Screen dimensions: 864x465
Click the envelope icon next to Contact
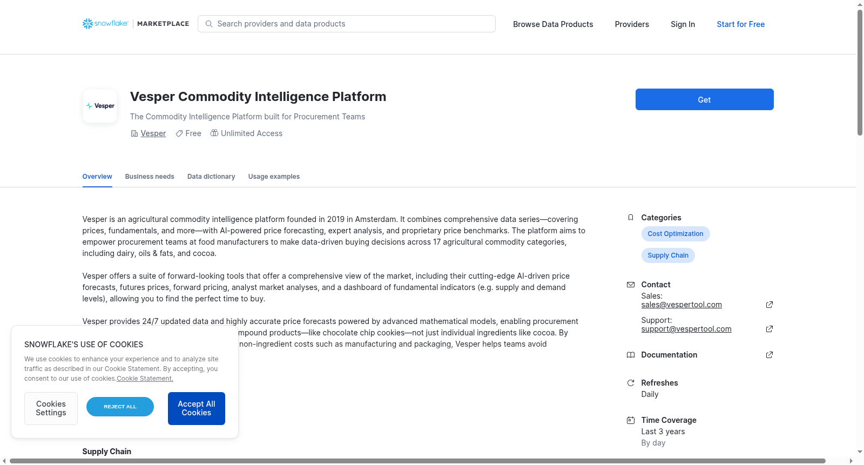pos(631,285)
